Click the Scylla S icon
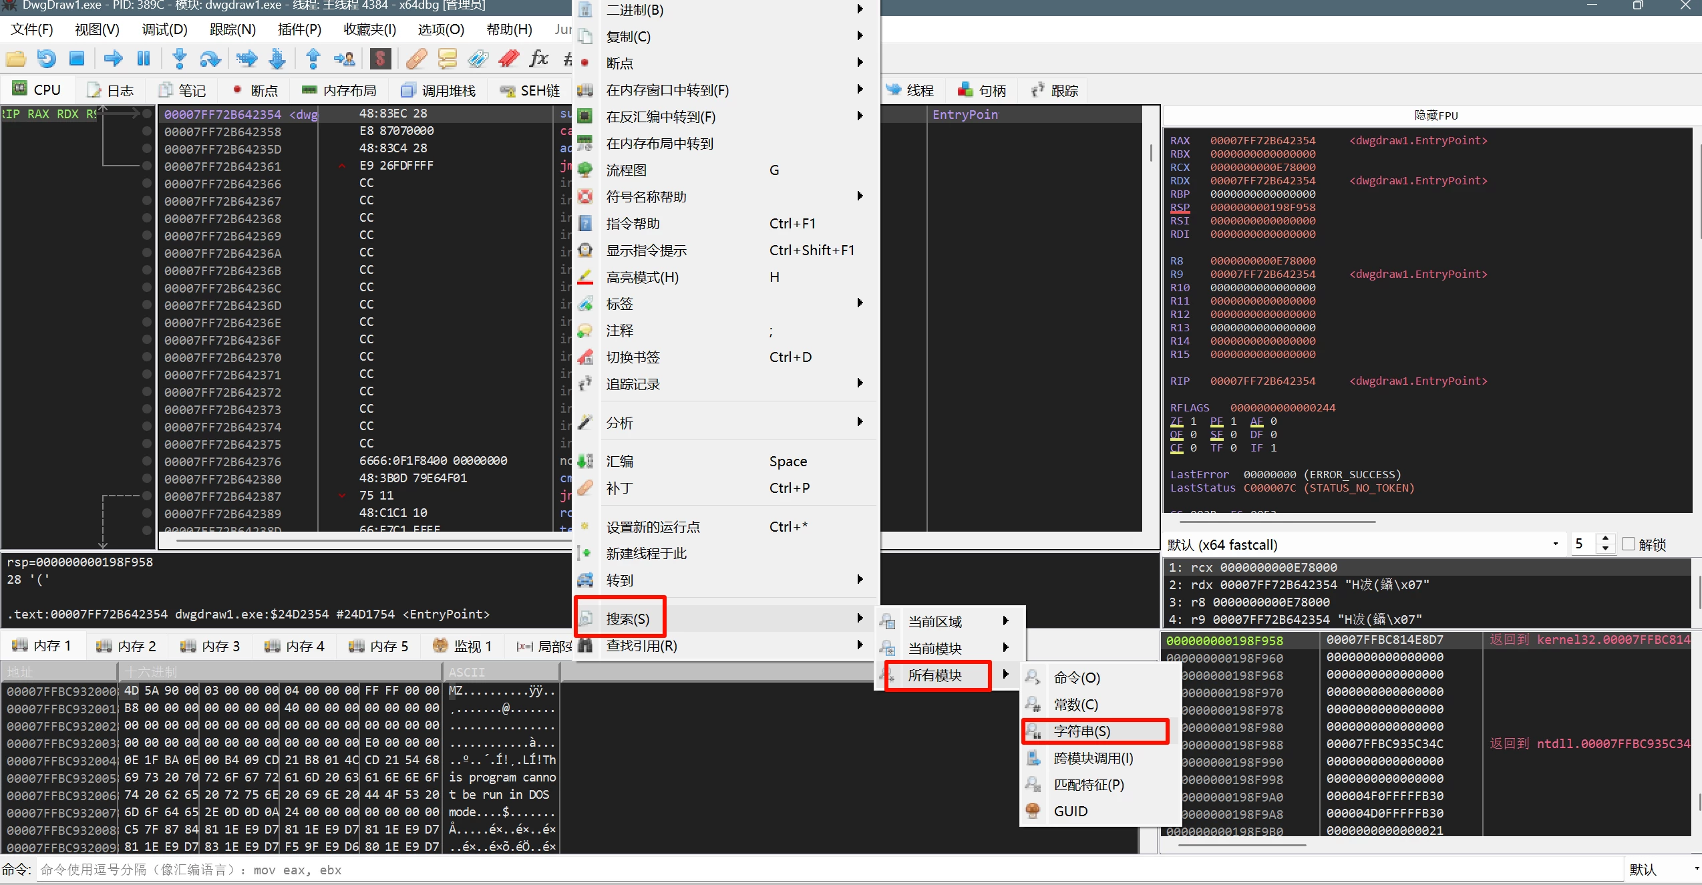 [x=380, y=59]
